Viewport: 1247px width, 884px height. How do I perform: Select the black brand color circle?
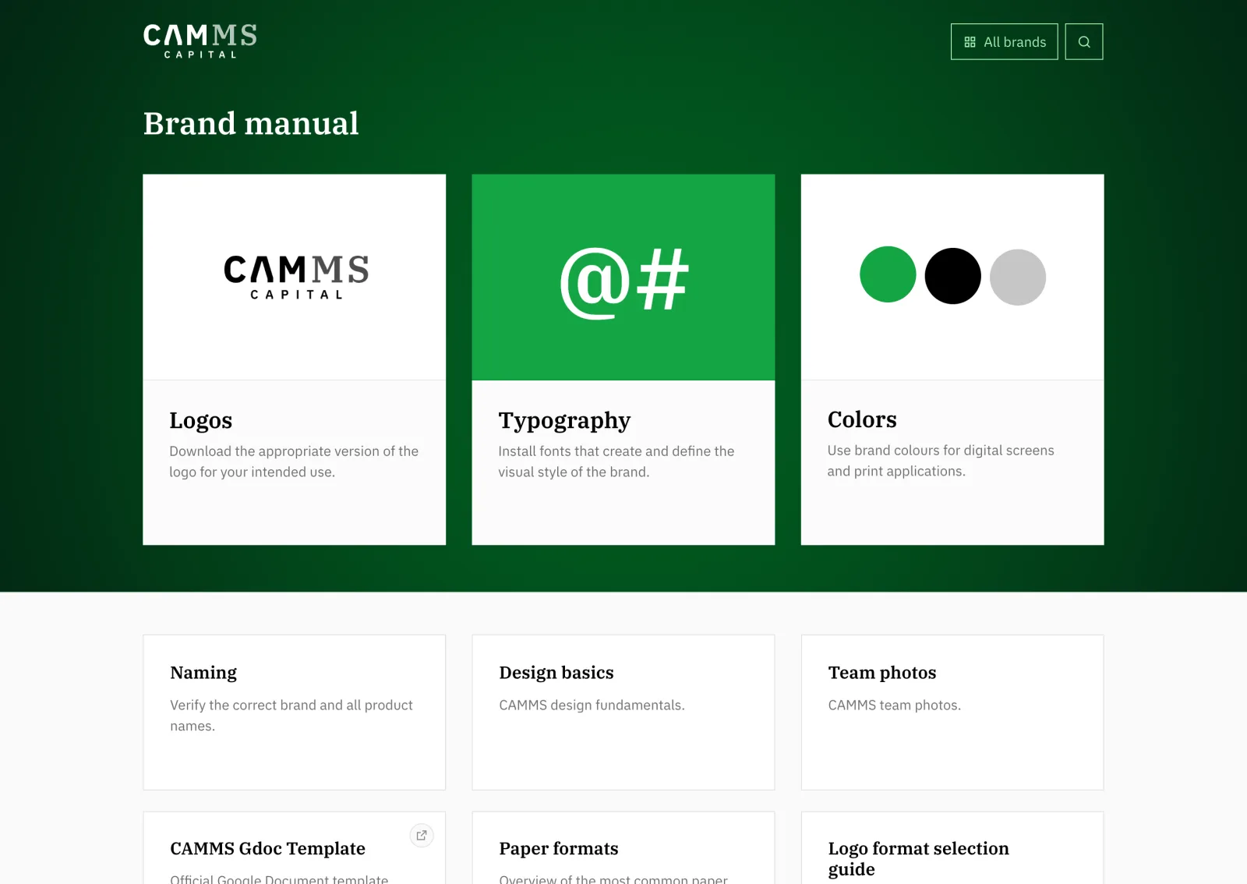pos(952,276)
